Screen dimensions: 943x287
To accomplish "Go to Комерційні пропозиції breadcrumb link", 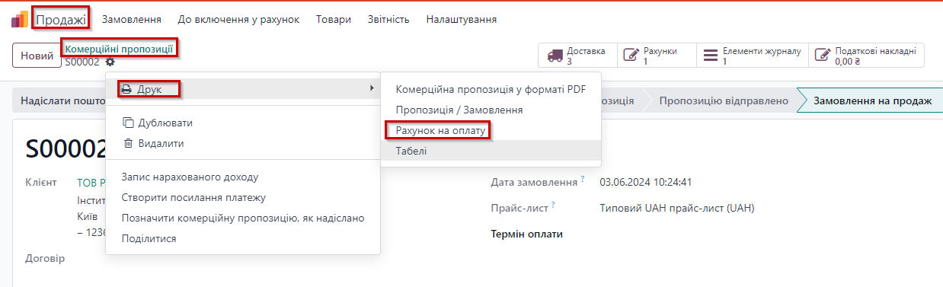I will [x=119, y=49].
